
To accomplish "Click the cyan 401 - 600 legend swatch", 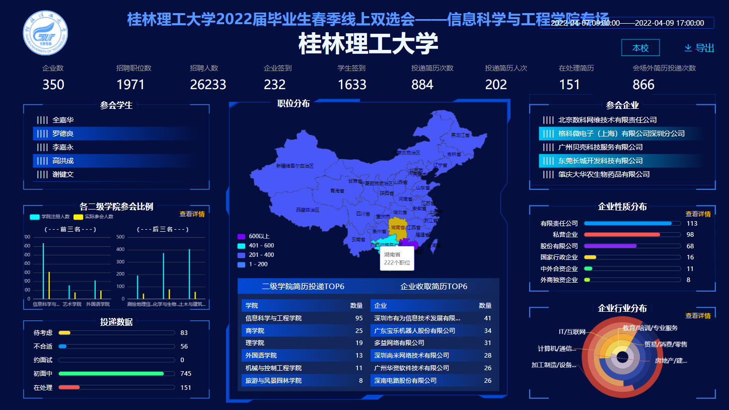I will pos(241,246).
